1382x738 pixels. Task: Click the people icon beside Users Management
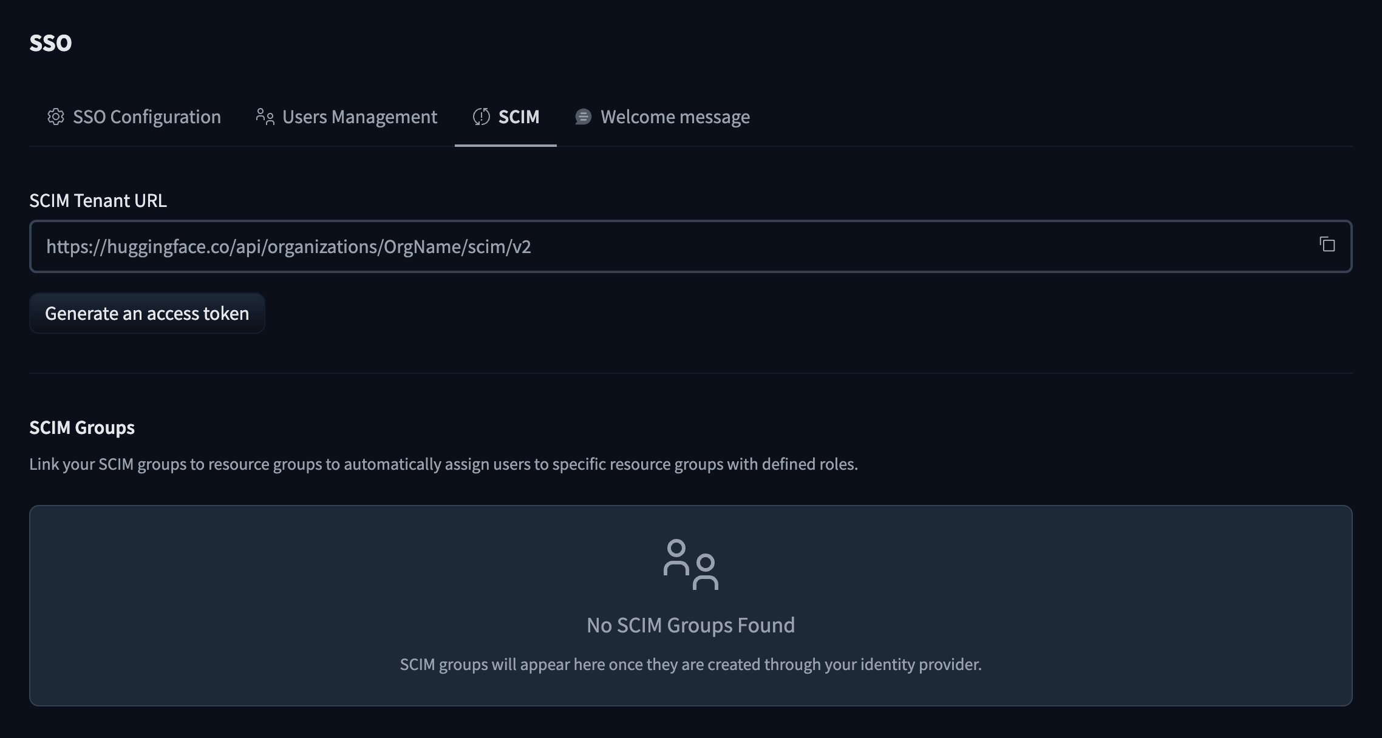pos(265,117)
